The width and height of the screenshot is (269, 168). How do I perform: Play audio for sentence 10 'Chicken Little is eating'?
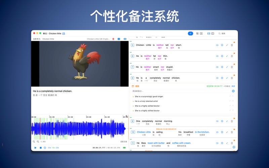click(217, 132)
